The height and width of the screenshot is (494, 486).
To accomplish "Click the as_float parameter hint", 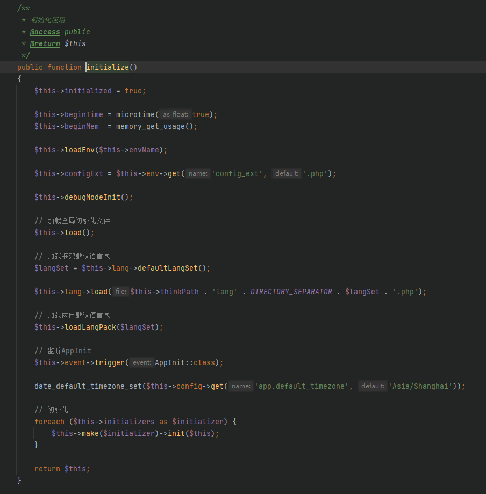I will pos(175,114).
